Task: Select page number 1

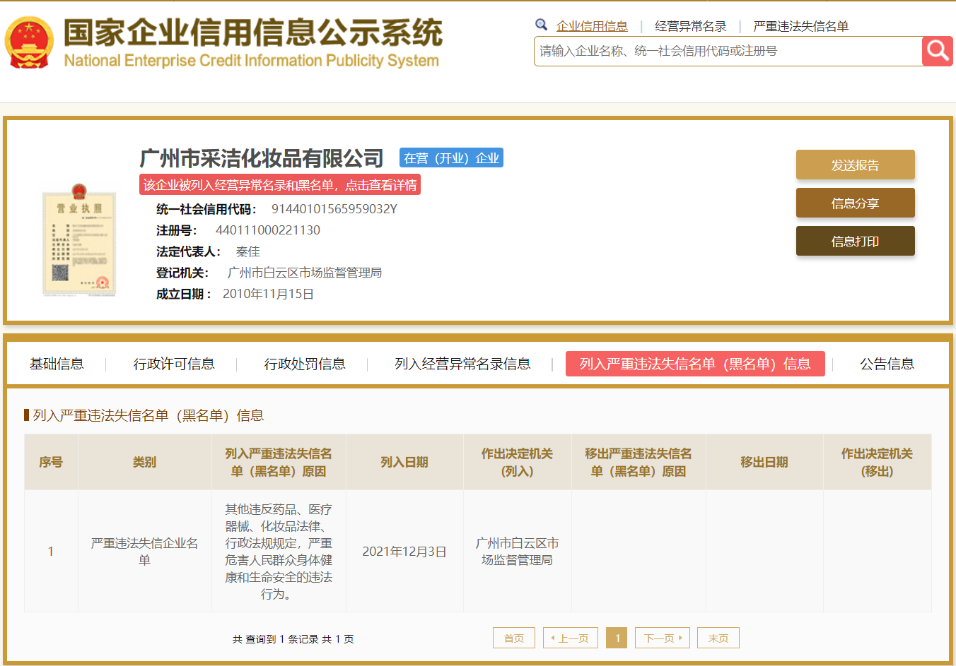Action: click(617, 638)
